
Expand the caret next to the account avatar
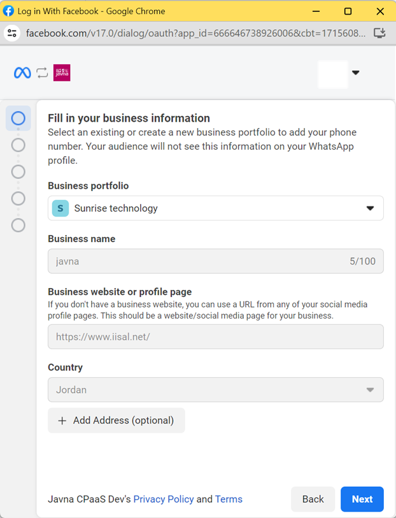pos(355,73)
